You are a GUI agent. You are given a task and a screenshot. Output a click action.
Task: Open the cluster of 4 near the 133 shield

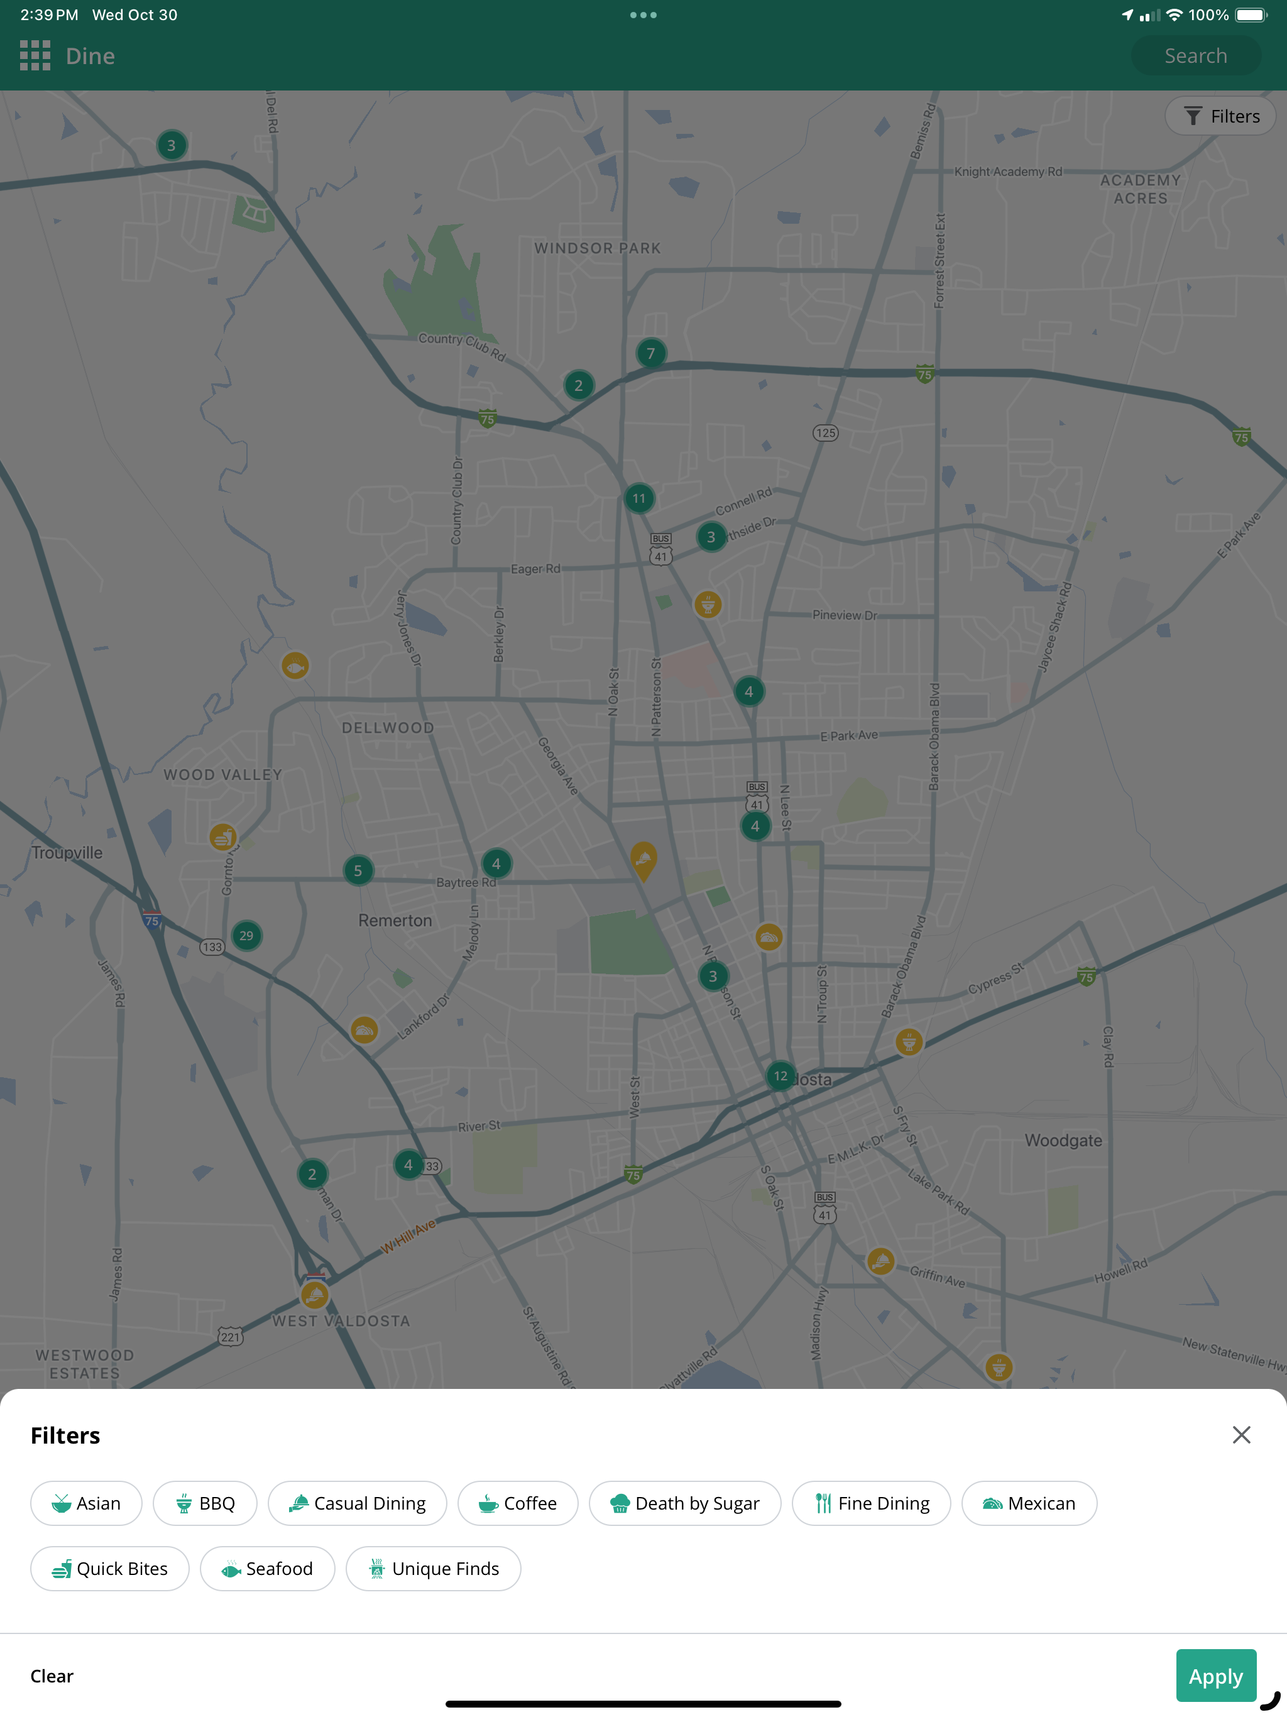coord(408,1165)
